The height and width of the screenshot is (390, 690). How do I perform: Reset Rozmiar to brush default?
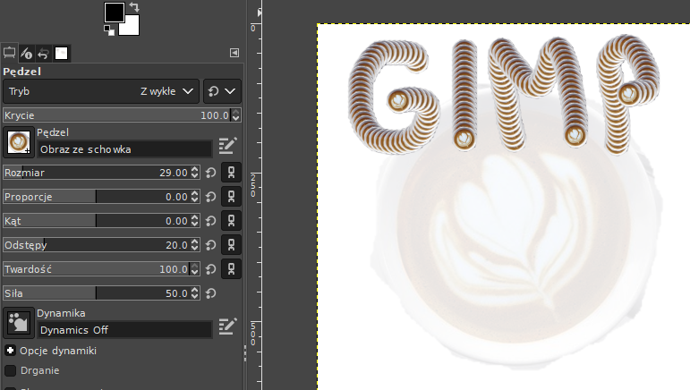[211, 173]
